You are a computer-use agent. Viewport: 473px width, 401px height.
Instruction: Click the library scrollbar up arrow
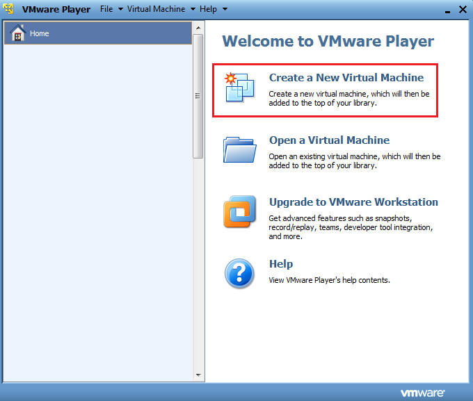coord(198,28)
